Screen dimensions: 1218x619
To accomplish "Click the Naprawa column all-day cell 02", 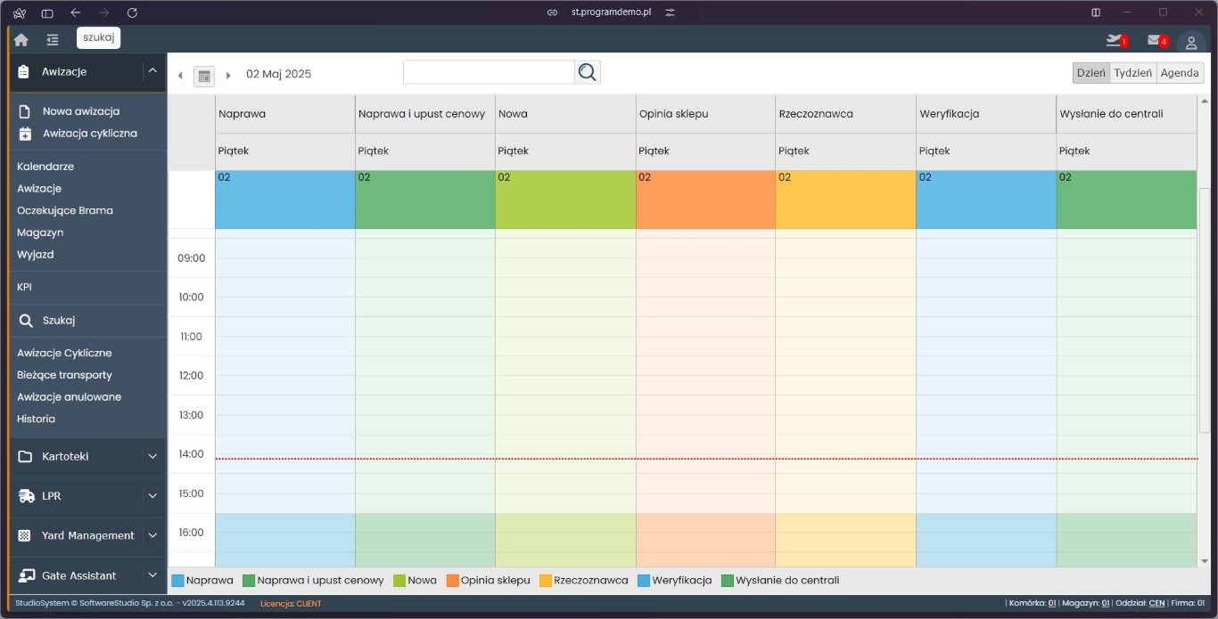I will pyautogui.click(x=284, y=200).
